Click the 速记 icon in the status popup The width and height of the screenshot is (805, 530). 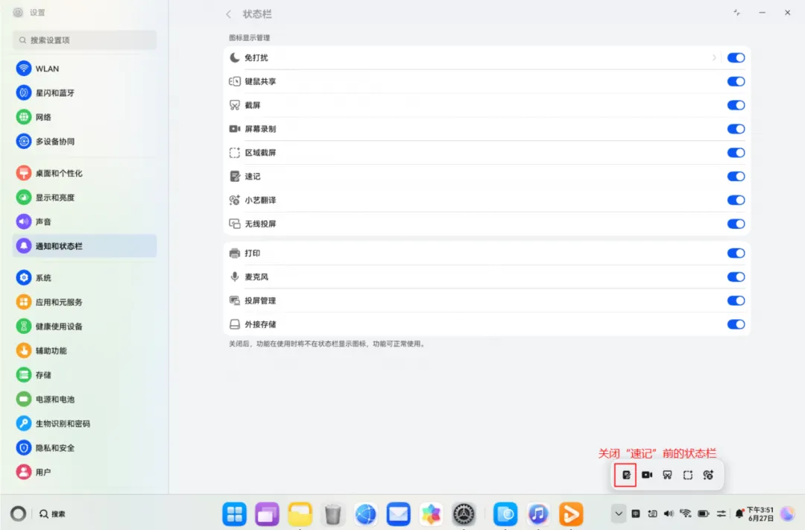pyautogui.click(x=626, y=475)
